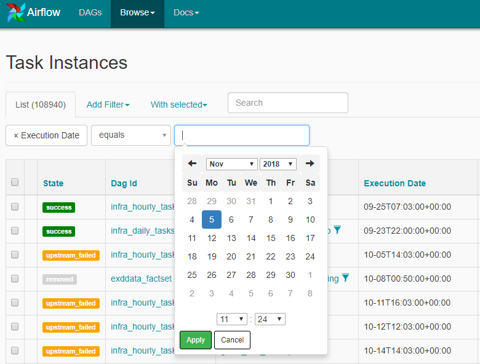The width and height of the screenshot is (480, 364).
Task: Sort by the Execution Date column
Action: point(394,183)
